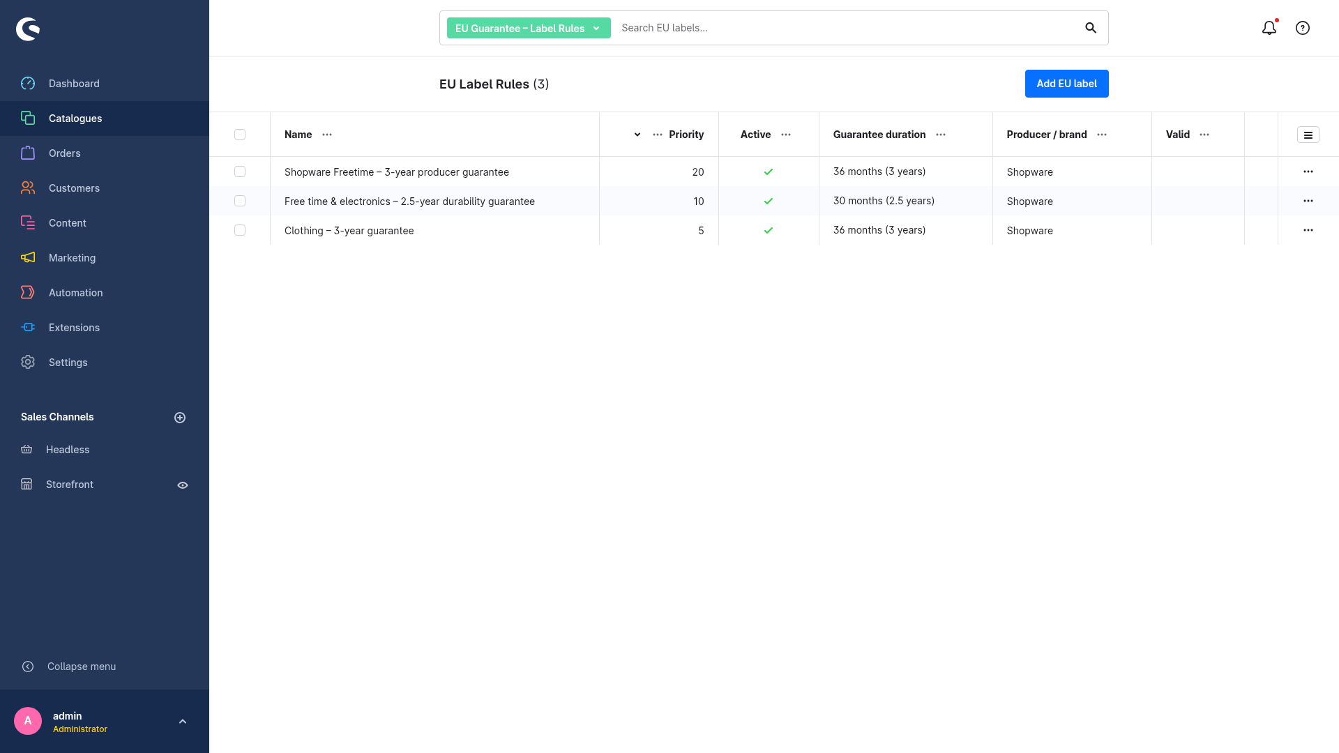Open Name column options dots
1339x753 pixels.
tap(327, 135)
